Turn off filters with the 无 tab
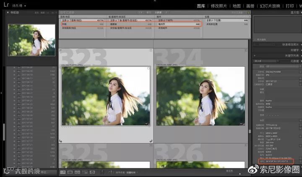The width and height of the screenshot is (302, 177). [167, 13]
